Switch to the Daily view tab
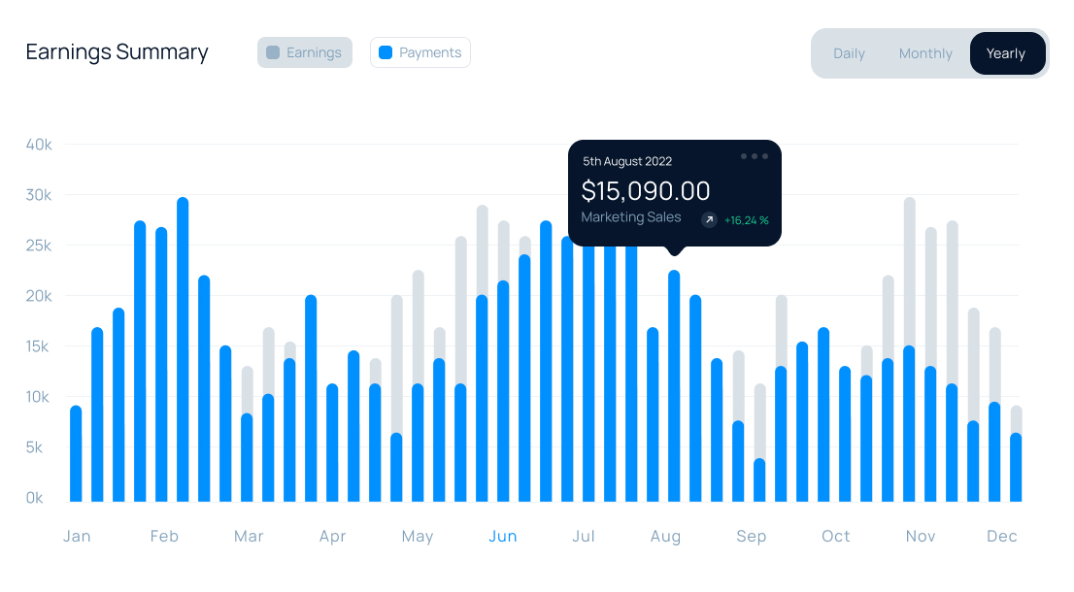Image resolution: width=1074 pixels, height=592 pixels. [848, 53]
